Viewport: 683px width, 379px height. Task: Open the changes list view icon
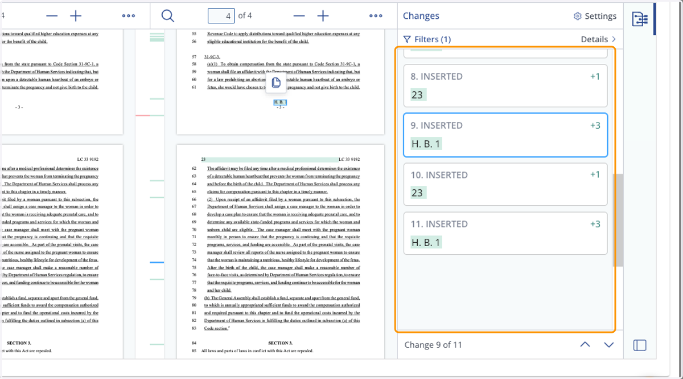[x=640, y=19]
